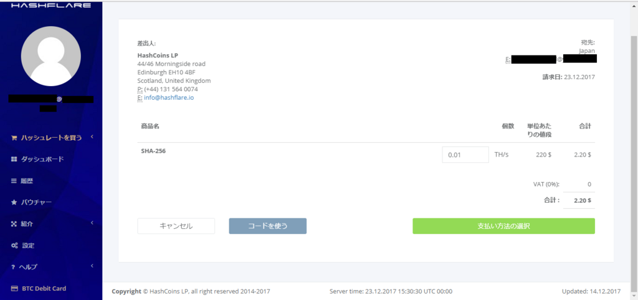
Task: Click the VAT (0%): label
Action: click(x=546, y=184)
